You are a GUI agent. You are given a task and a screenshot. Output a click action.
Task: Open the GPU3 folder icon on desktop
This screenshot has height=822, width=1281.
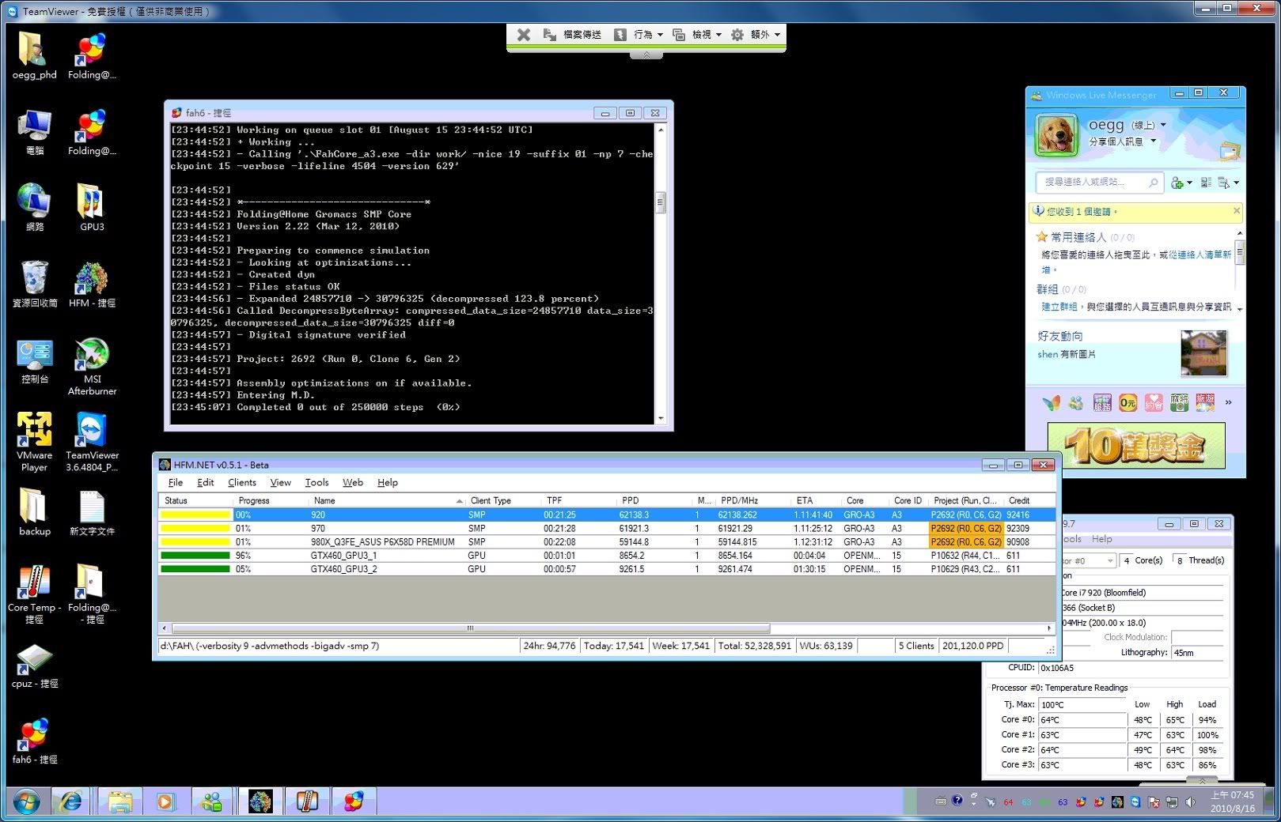pyautogui.click(x=92, y=208)
